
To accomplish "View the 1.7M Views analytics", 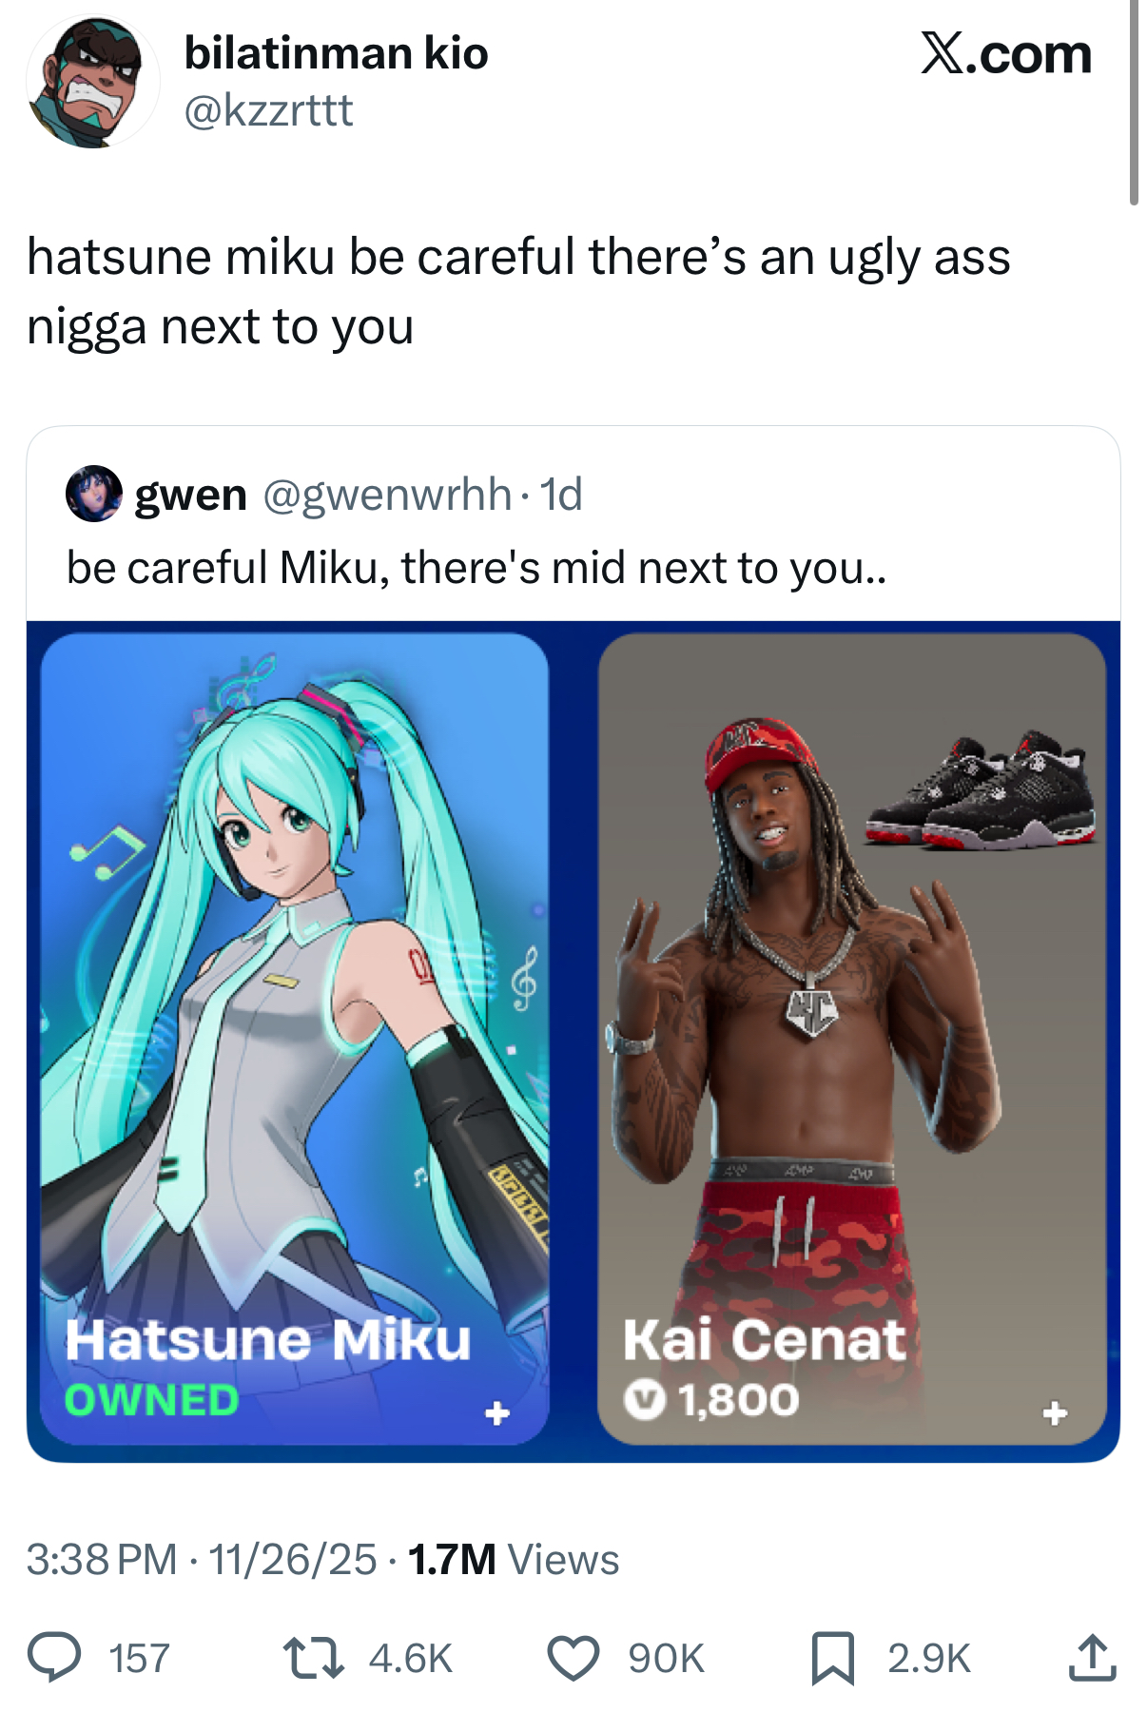I will [514, 1559].
